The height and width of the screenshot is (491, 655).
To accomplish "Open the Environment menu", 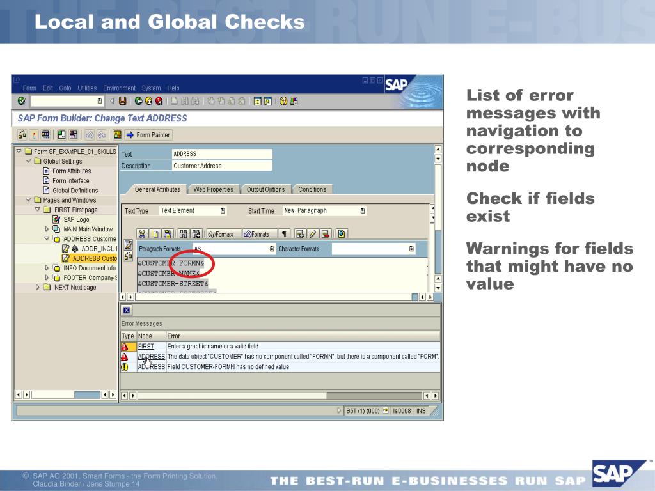I will [119, 88].
